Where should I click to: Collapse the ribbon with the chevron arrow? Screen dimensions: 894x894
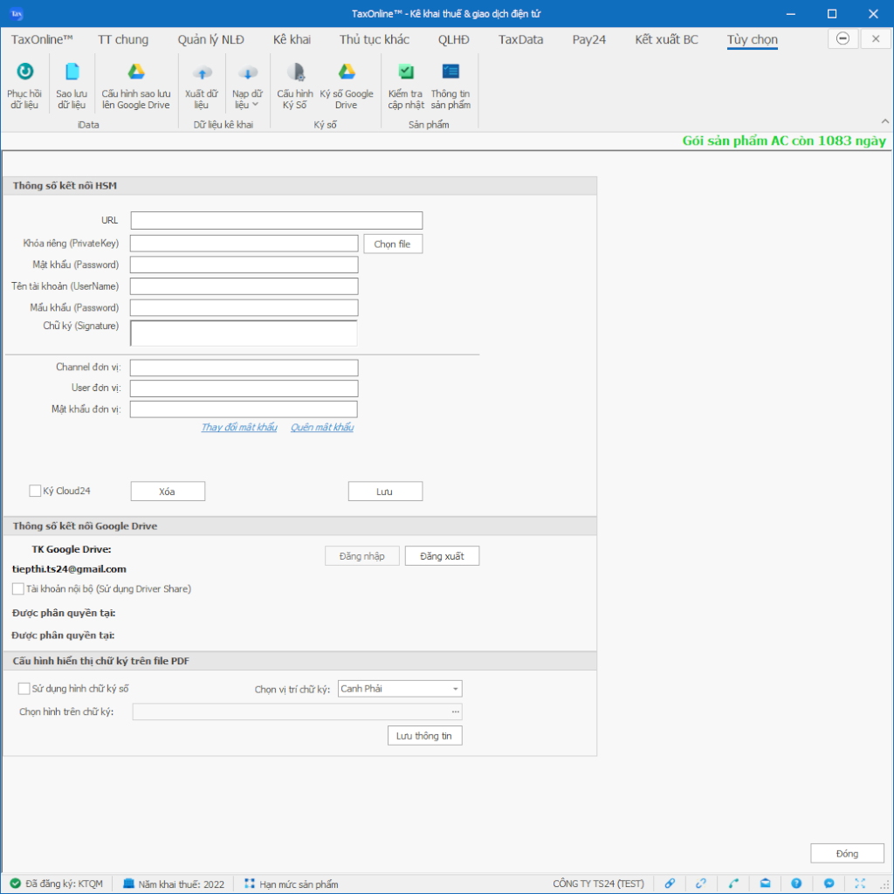[x=884, y=121]
